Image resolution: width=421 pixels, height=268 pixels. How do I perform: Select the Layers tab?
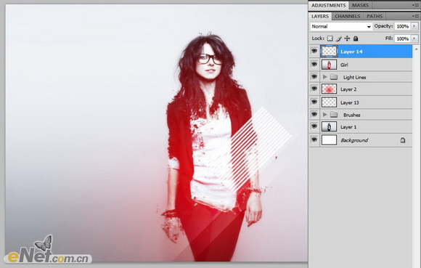(320, 17)
